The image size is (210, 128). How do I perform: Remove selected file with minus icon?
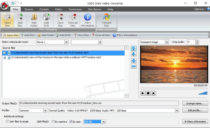click(x=134, y=66)
